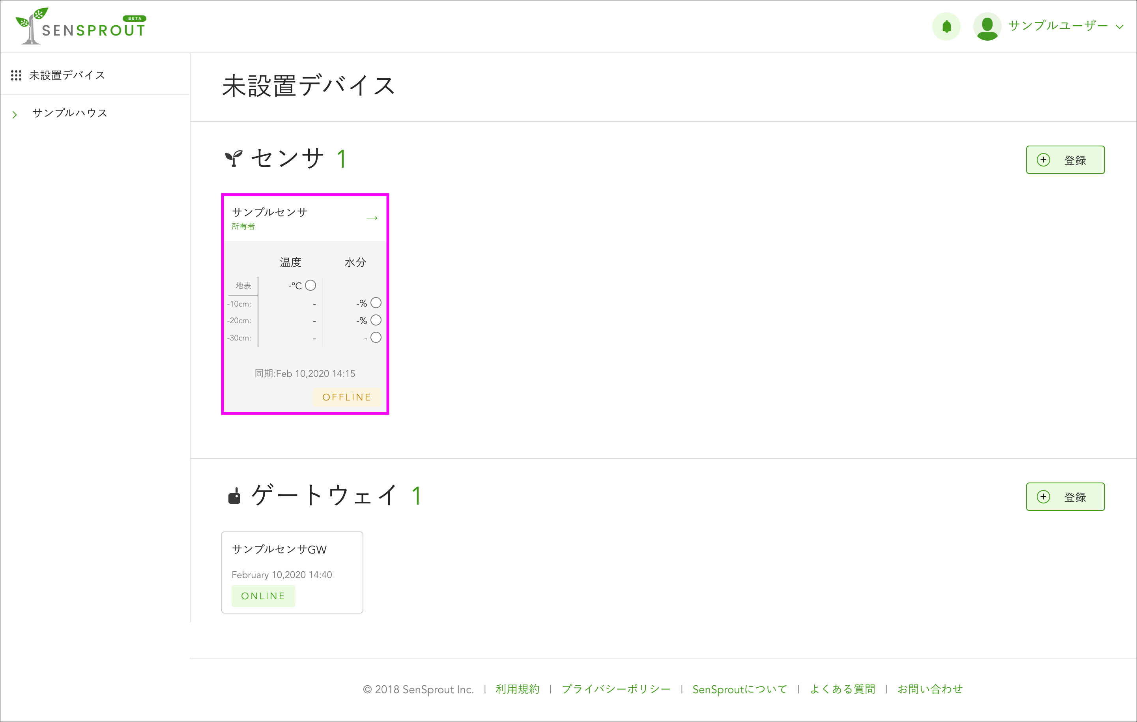Click the サンプルユーザー username
The height and width of the screenshot is (722, 1137).
coord(1058,26)
